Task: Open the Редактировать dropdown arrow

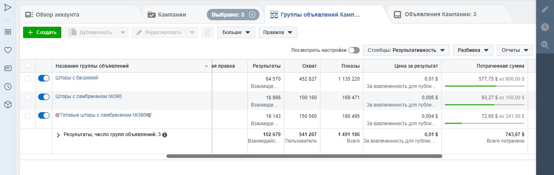Action: click(192, 32)
